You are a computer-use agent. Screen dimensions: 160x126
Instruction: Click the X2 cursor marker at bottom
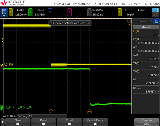click(x=90, y=112)
